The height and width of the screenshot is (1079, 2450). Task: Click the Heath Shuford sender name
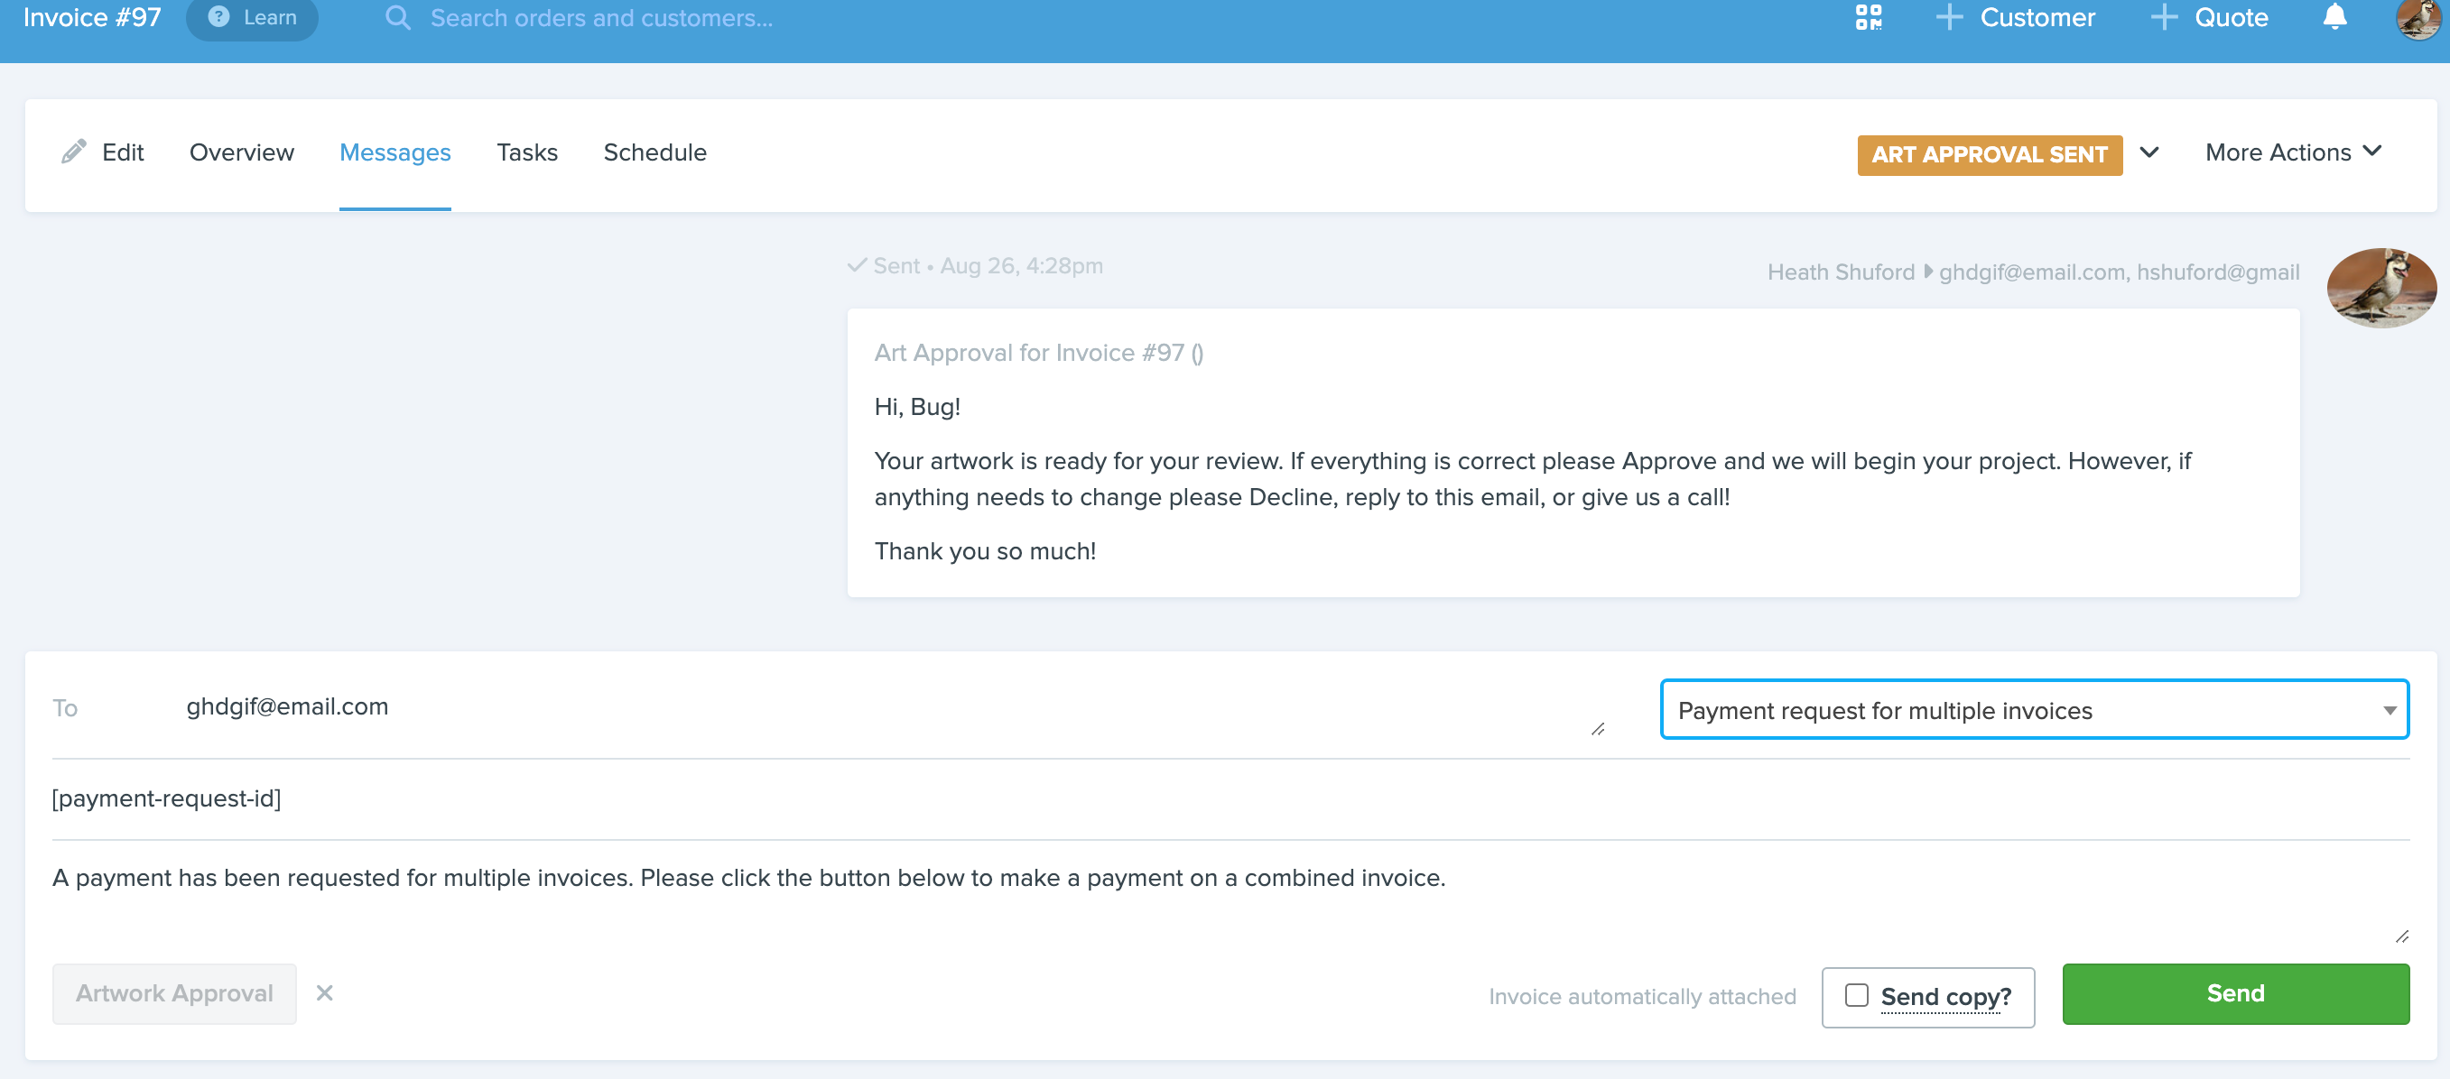click(1841, 272)
